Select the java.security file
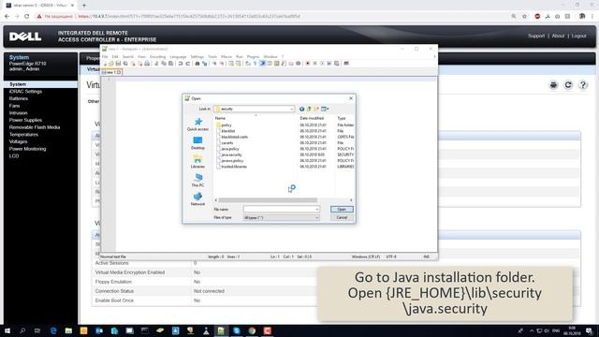599x337 pixels. [x=229, y=154]
